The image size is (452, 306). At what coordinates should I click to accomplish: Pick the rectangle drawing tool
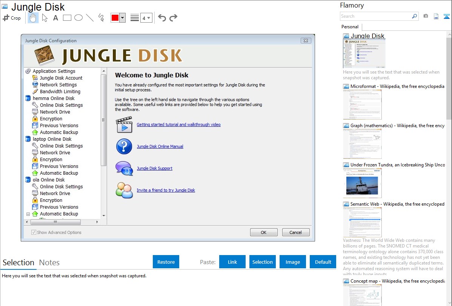(67, 18)
